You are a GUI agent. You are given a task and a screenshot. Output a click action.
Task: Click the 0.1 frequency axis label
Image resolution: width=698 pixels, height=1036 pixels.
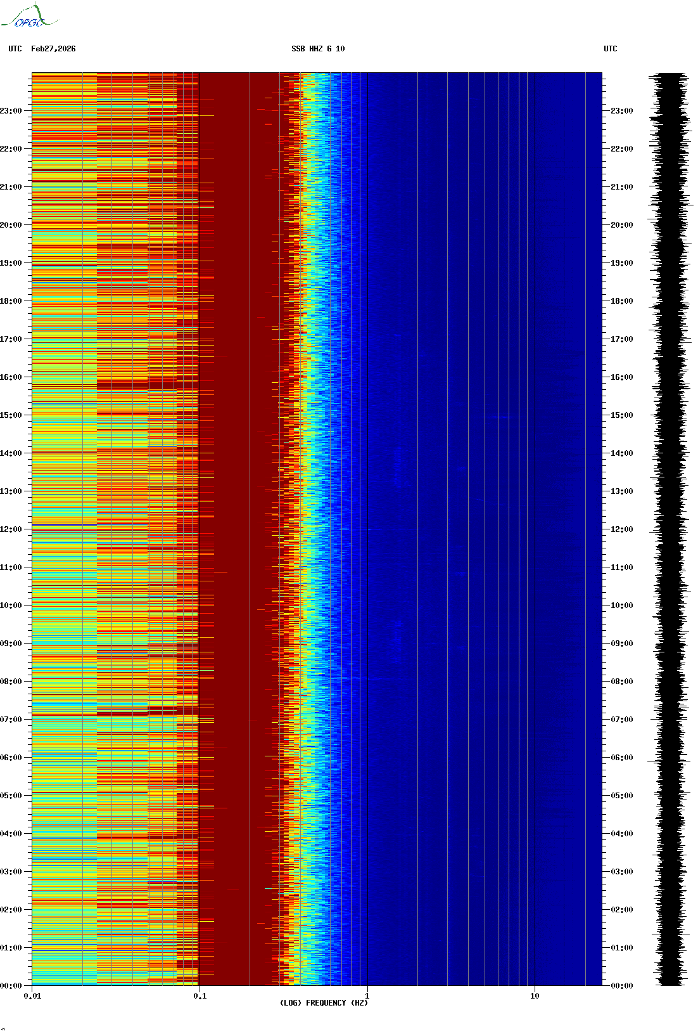tap(200, 996)
